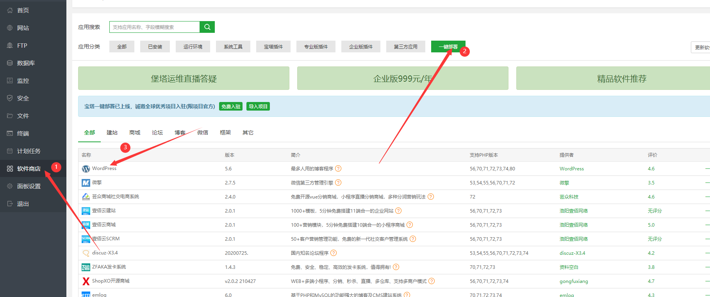The image size is (710, 297).
Task: Click help icon in ShopXO description
Action: (432, 281)
